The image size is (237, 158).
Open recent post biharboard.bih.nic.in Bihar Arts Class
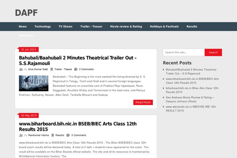point(192,90)
